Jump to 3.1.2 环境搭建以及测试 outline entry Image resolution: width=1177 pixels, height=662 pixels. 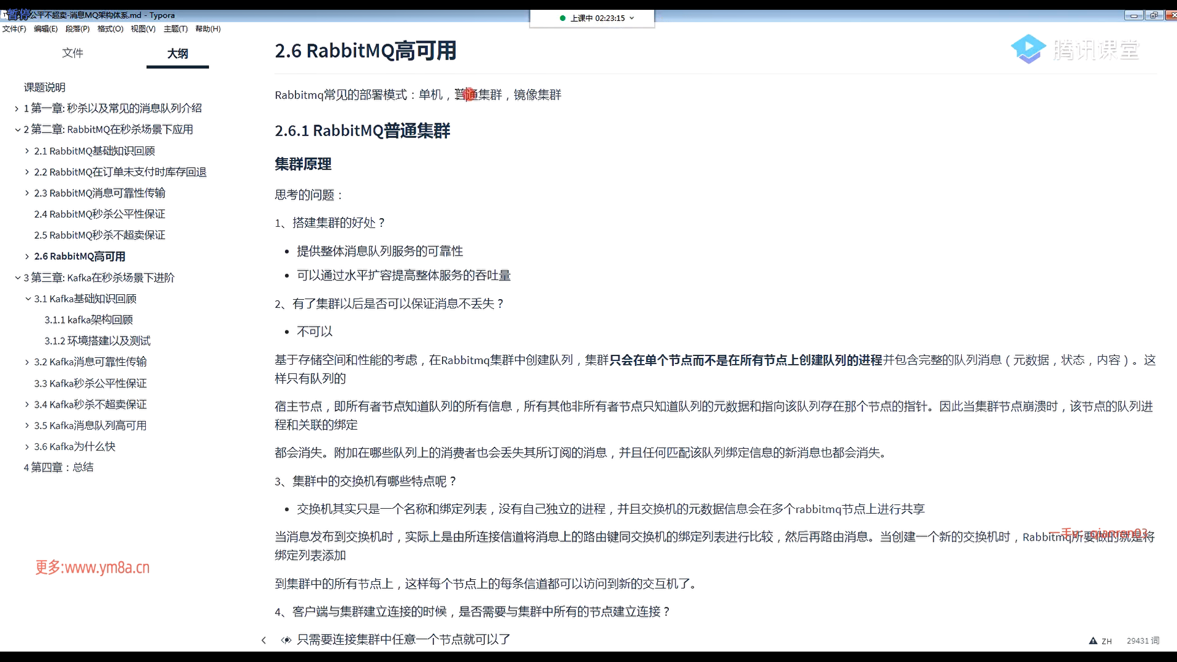point(97,341)
